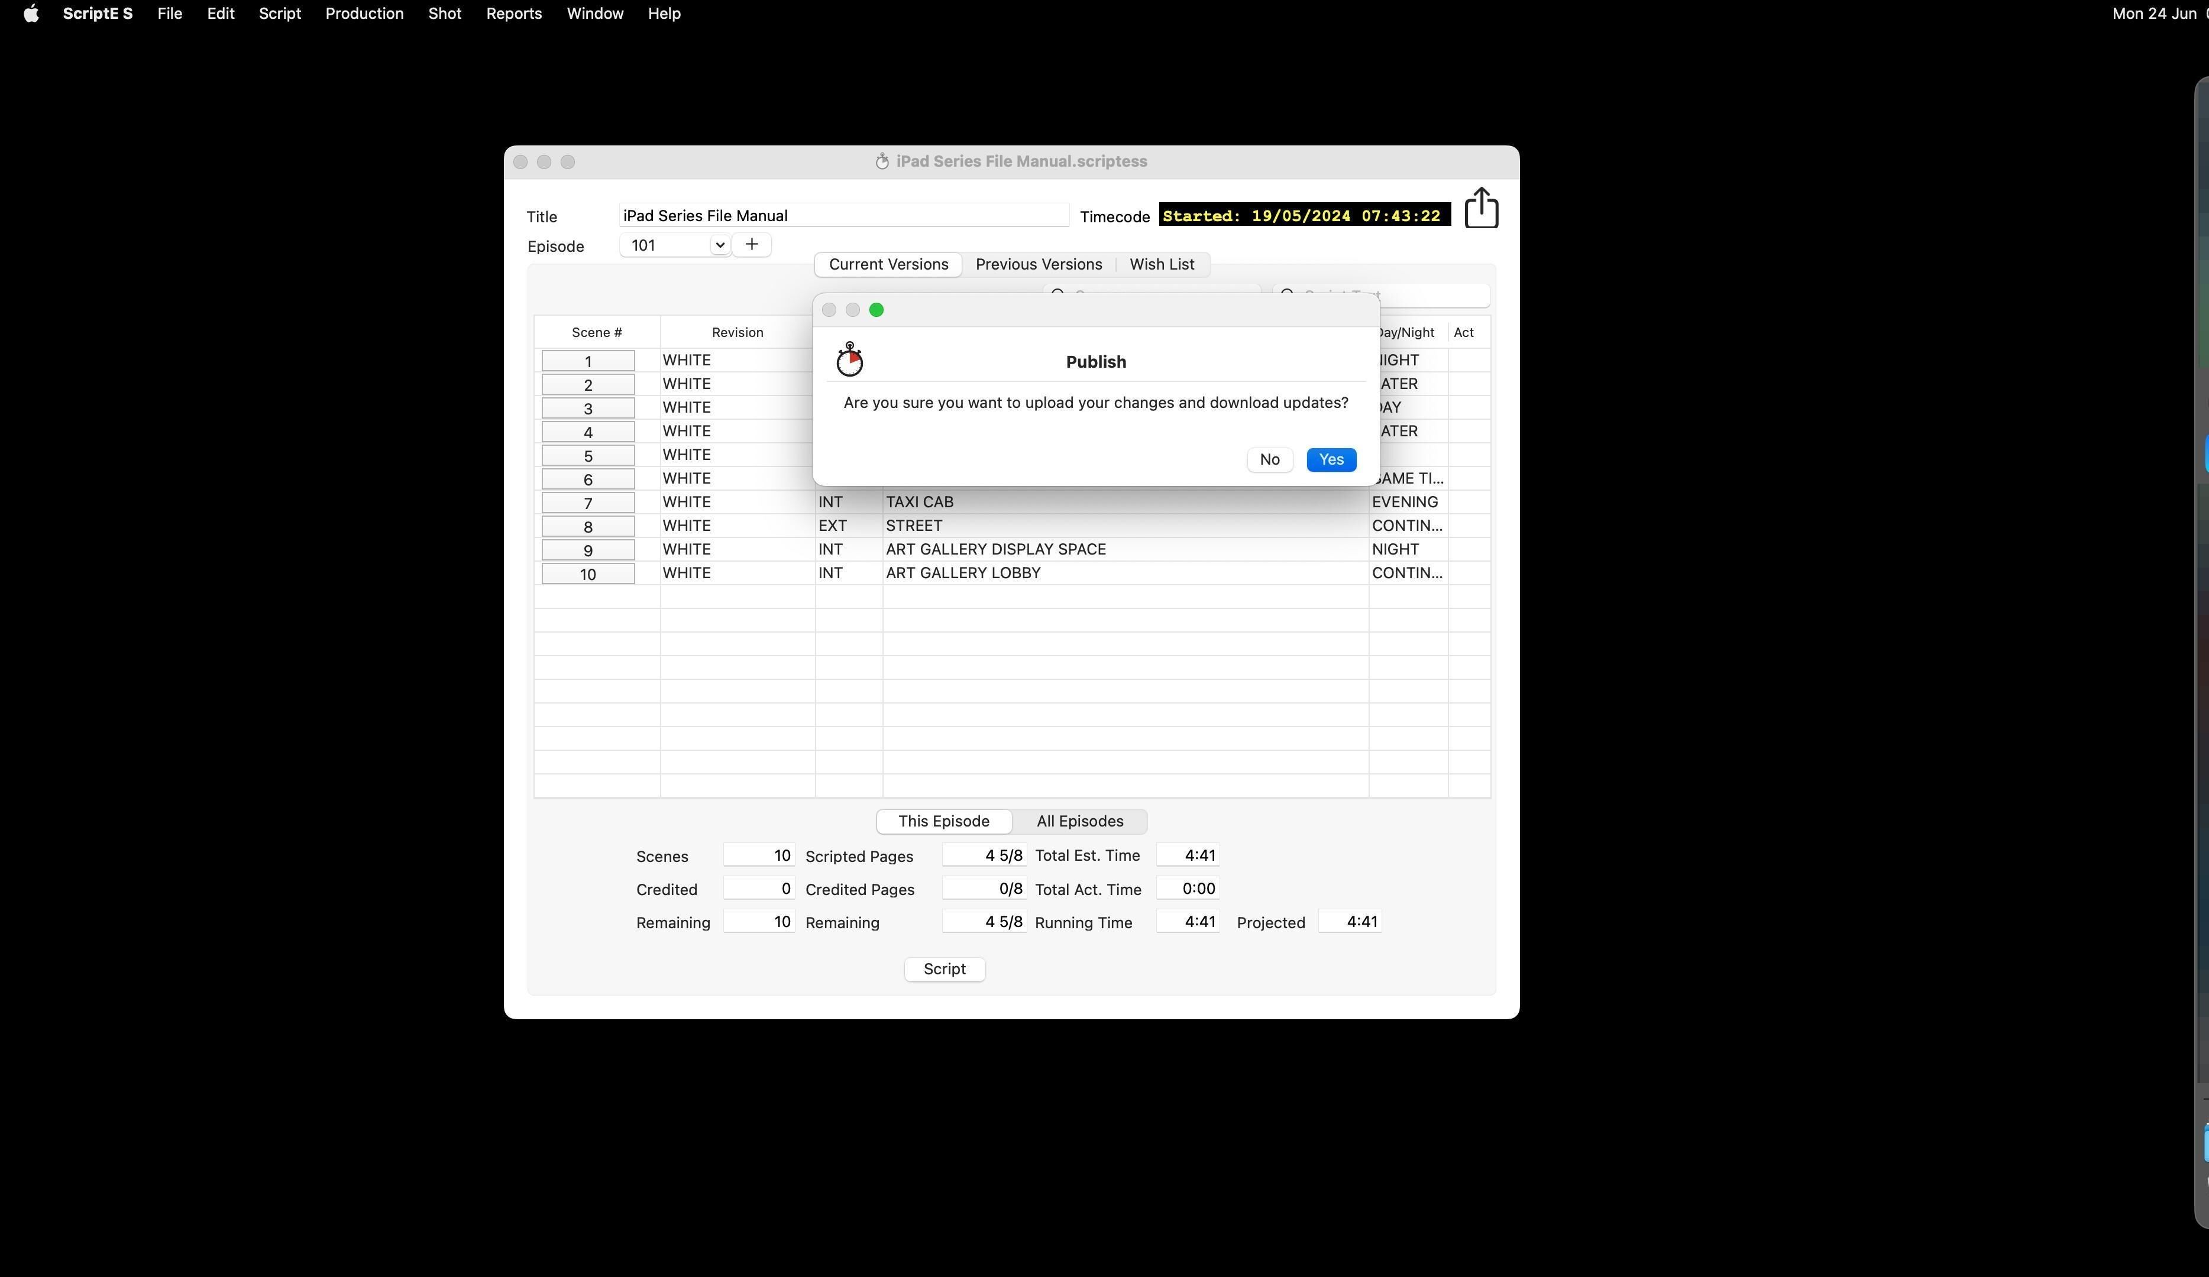This screenshot has width=2209, height=1277.
Task: Select This Episode segment
Action: [943, 821]
